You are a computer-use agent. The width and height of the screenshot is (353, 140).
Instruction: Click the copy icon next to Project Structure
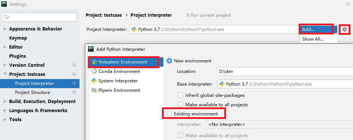[x=74, y=92]
